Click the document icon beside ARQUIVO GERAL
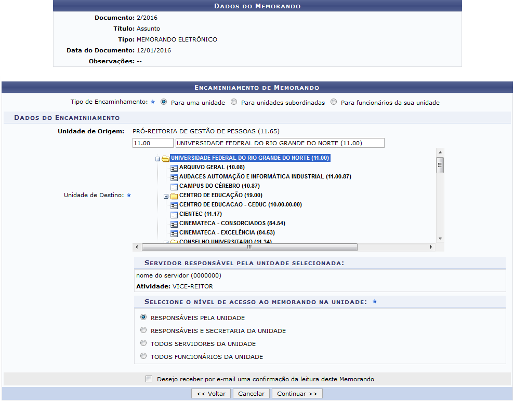The height and width of the screenshot is (402, 514). 174,168
